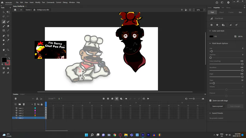This screenshot has width=246, height=138.
Task: Select the Zoom magnifier tool
Action: coord(8,50)
